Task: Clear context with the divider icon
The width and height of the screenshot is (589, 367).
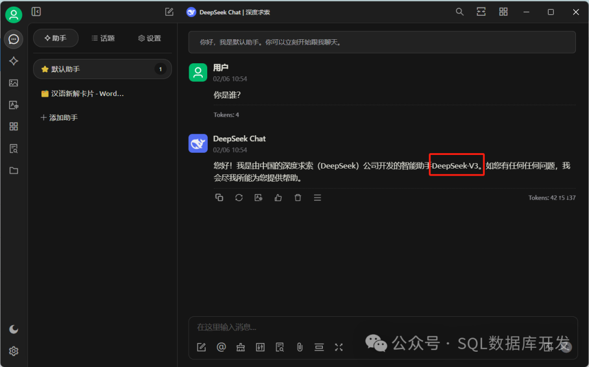Action: (x=319, y=347)
